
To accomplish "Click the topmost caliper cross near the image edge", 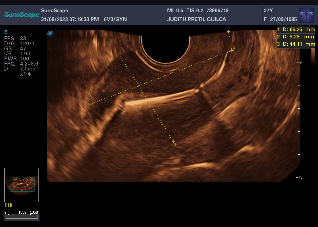I will point(228,32).
